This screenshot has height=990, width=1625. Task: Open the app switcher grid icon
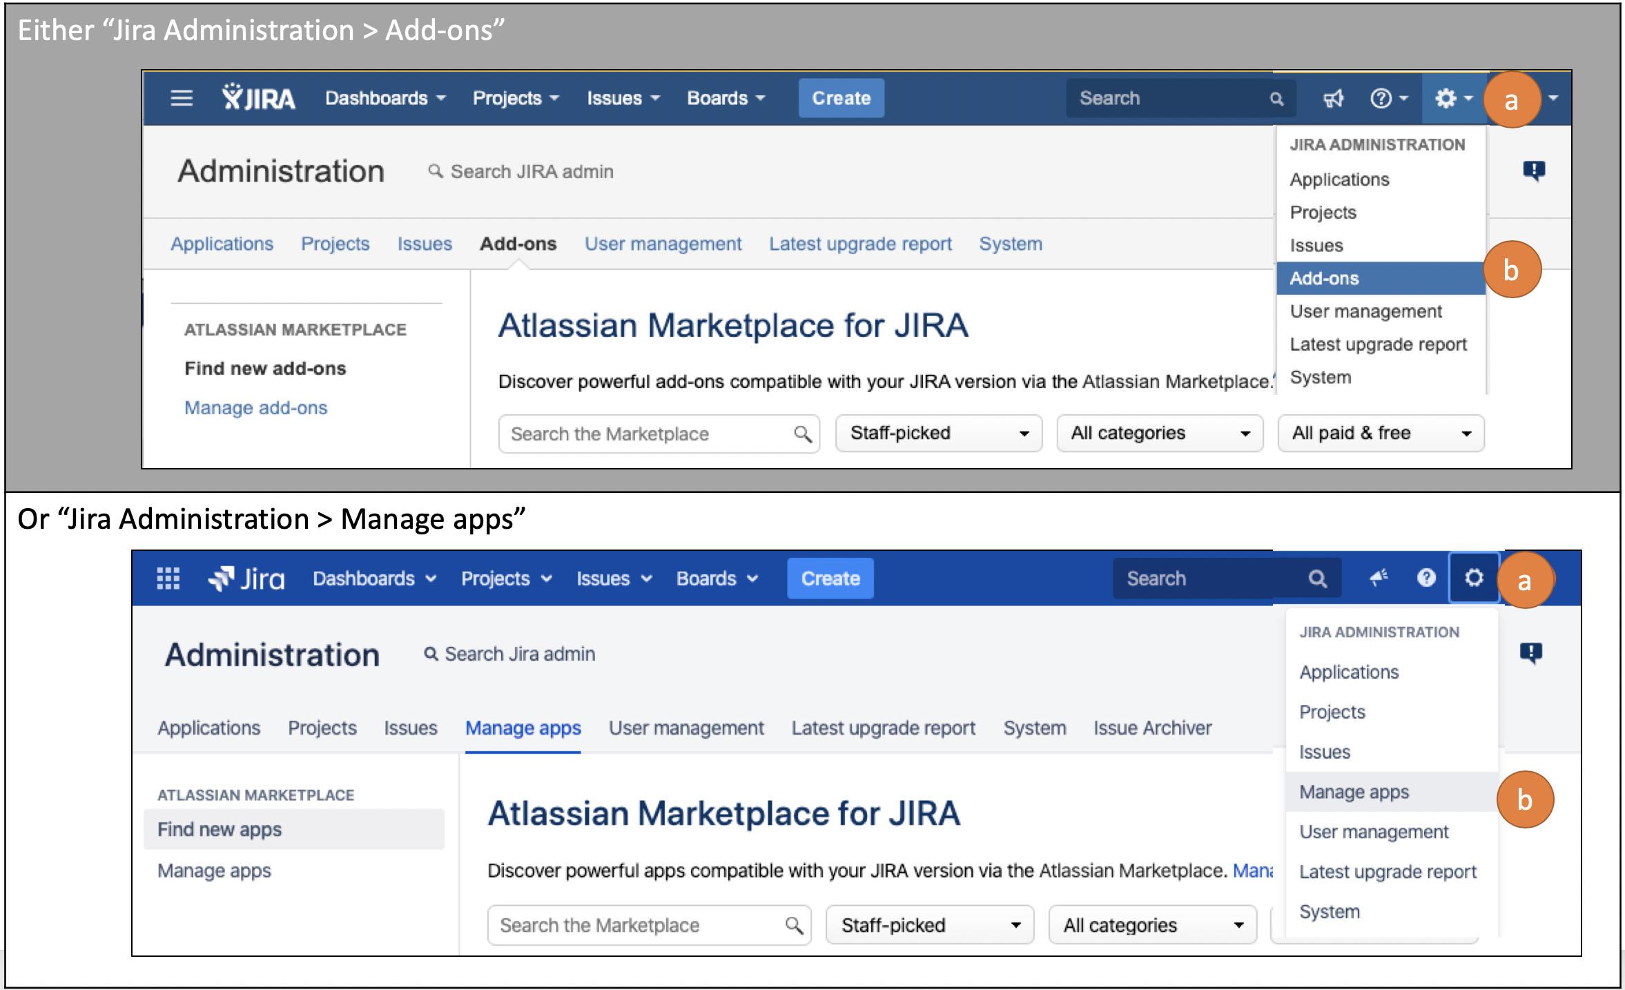[x=168, y=578]
